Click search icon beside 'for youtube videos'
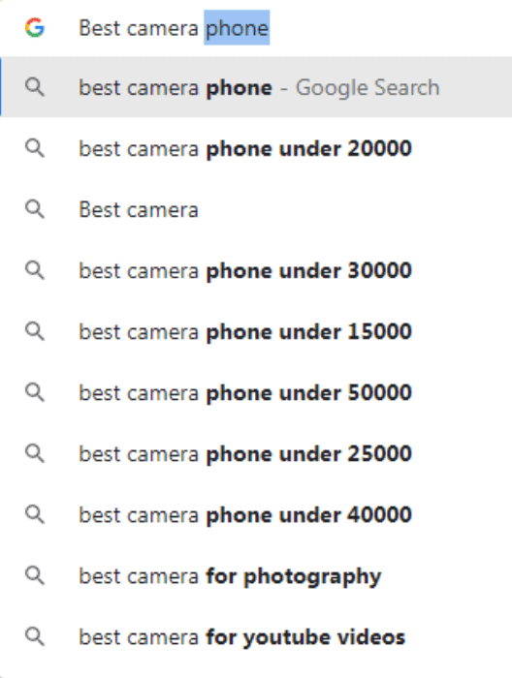Viewport: 512px width, 678px height. [x=35, y=636]
